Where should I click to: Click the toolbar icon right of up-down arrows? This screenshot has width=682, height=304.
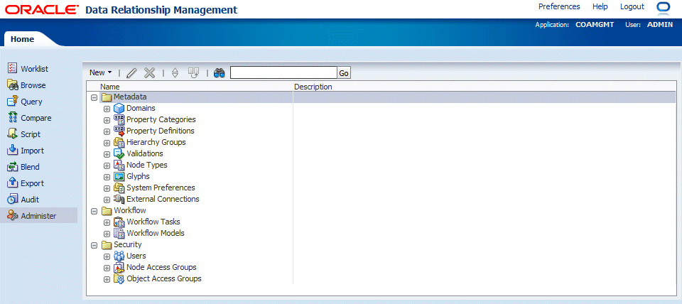coord(193,72)
